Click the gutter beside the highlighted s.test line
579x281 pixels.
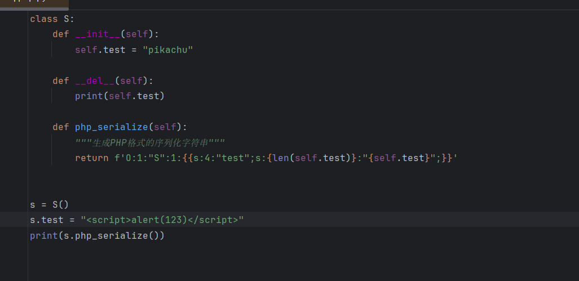coord(14,220)
